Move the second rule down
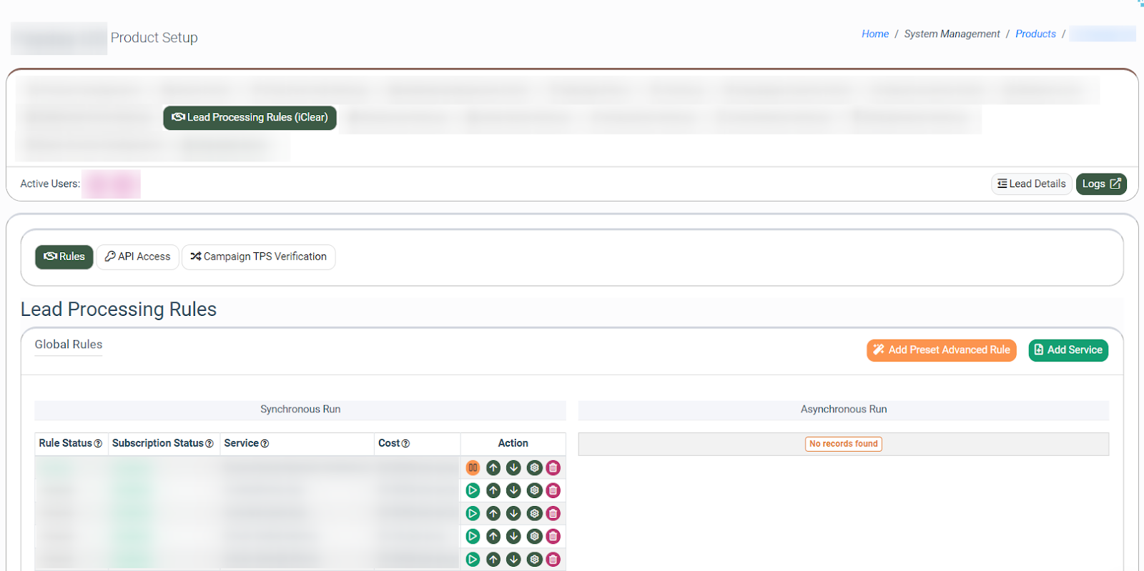Screen dimensions: 1144x571 pos(513,491)
